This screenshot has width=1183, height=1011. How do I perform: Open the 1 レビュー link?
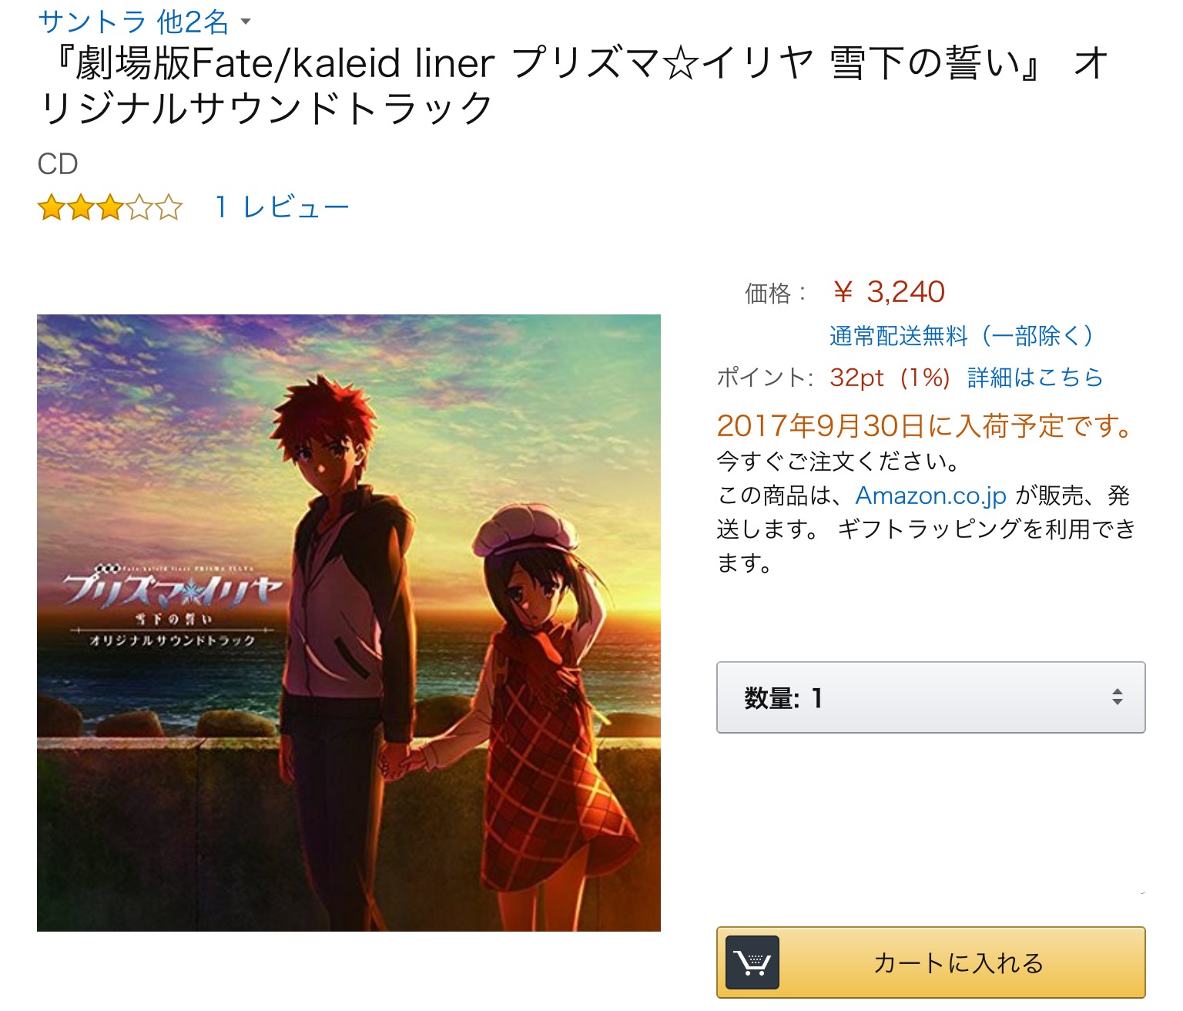tap(282, 207)
